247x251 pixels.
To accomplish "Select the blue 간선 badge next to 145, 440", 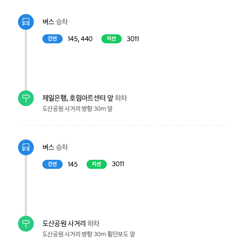I will pos(52,39).
